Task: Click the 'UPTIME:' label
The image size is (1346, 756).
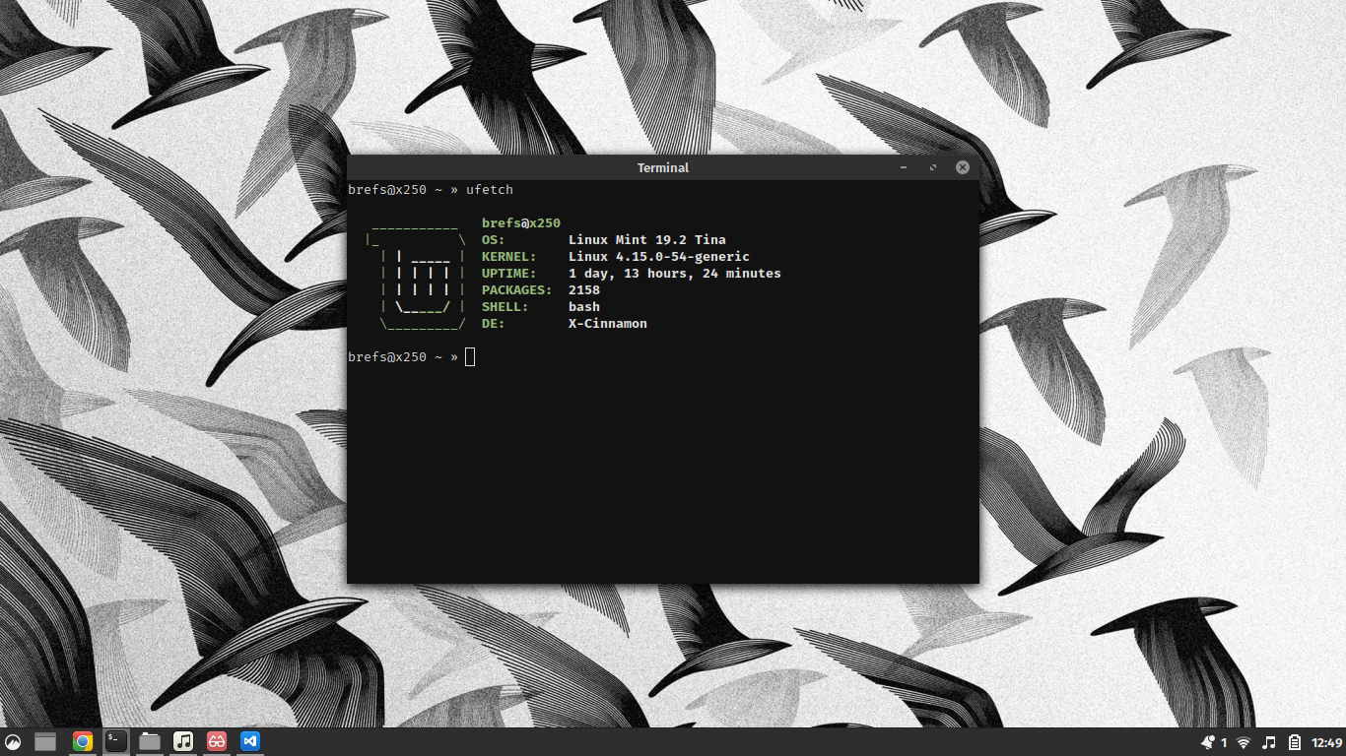Action: (509, 273)
